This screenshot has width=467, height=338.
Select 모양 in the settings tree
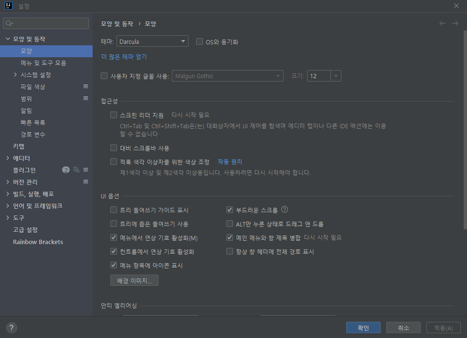[x=46, y=51]
